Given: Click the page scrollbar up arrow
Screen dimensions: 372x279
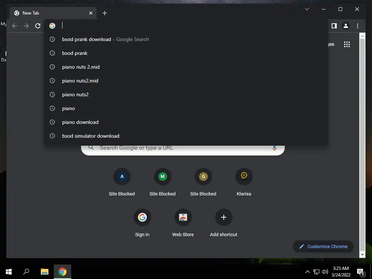Looking at the screenshot, I should 362,36.
